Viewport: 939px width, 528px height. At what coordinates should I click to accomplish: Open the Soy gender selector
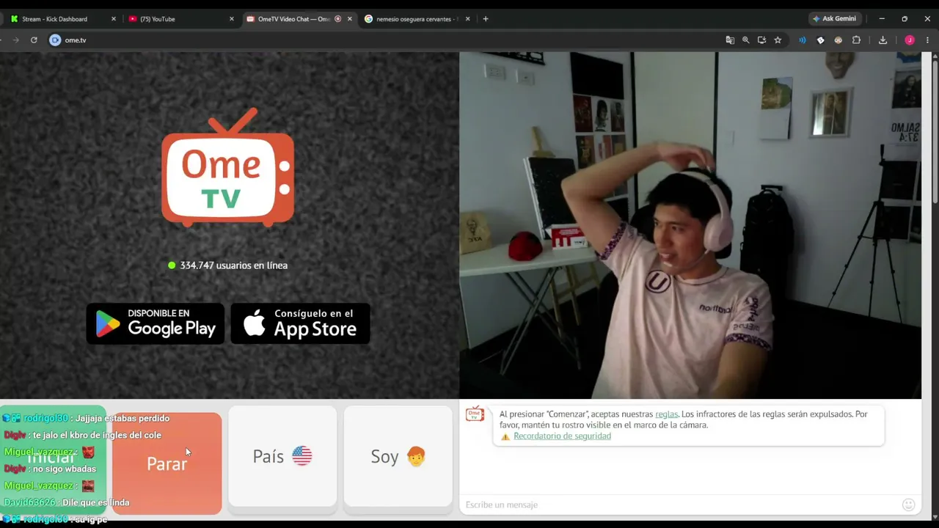point(398,456)
